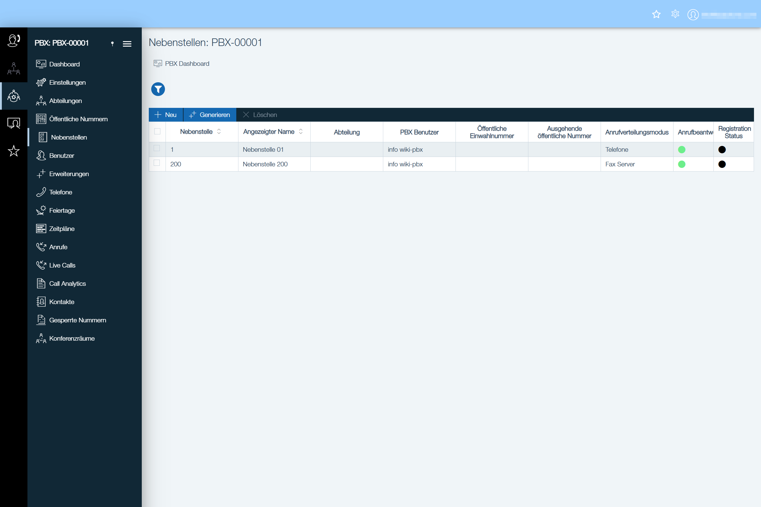
Task: Check the row checkbox for Nebenstelle 200
Action: tap(157, 163)
